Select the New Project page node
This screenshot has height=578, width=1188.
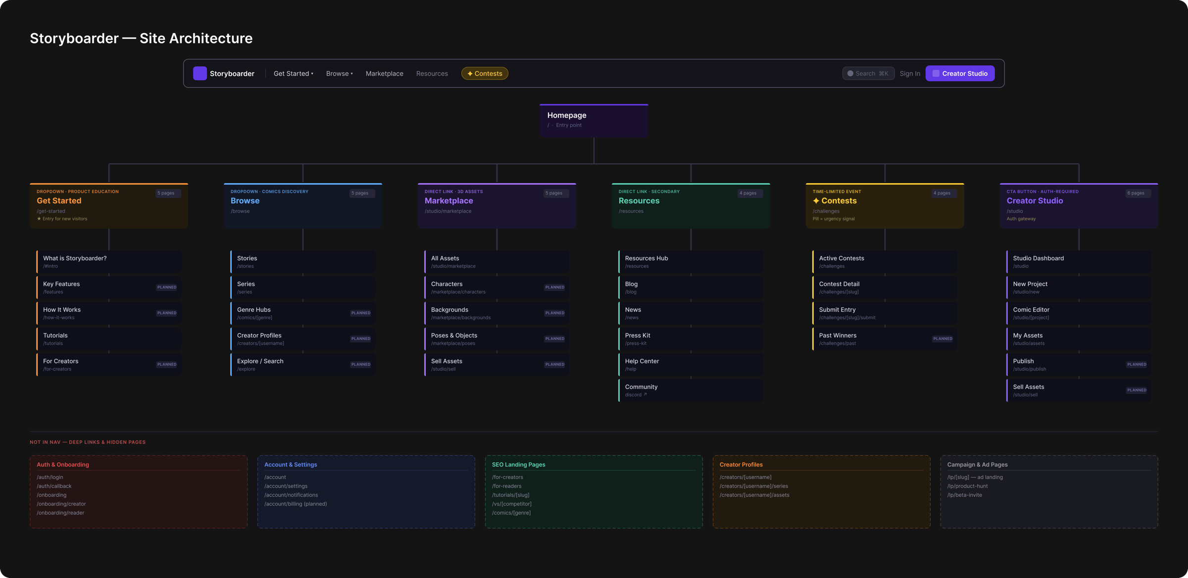click(x=1079, y=288)
